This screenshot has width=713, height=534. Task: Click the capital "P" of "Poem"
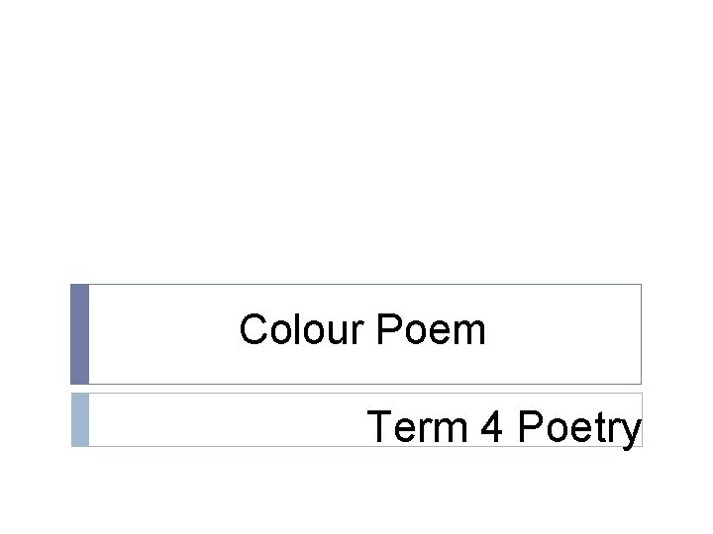(389, 329)
